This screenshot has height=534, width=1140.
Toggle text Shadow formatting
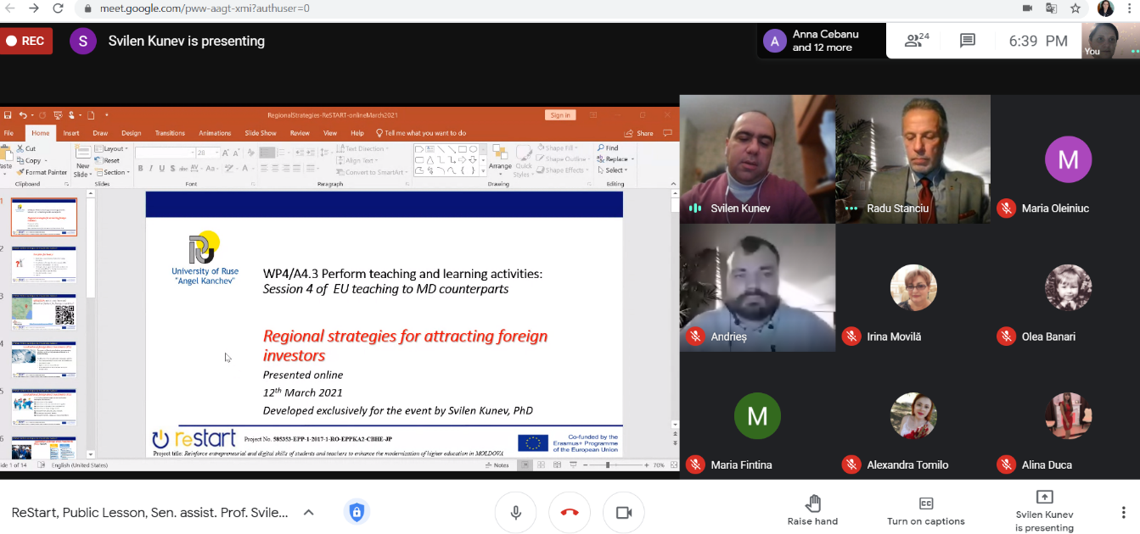172,169
